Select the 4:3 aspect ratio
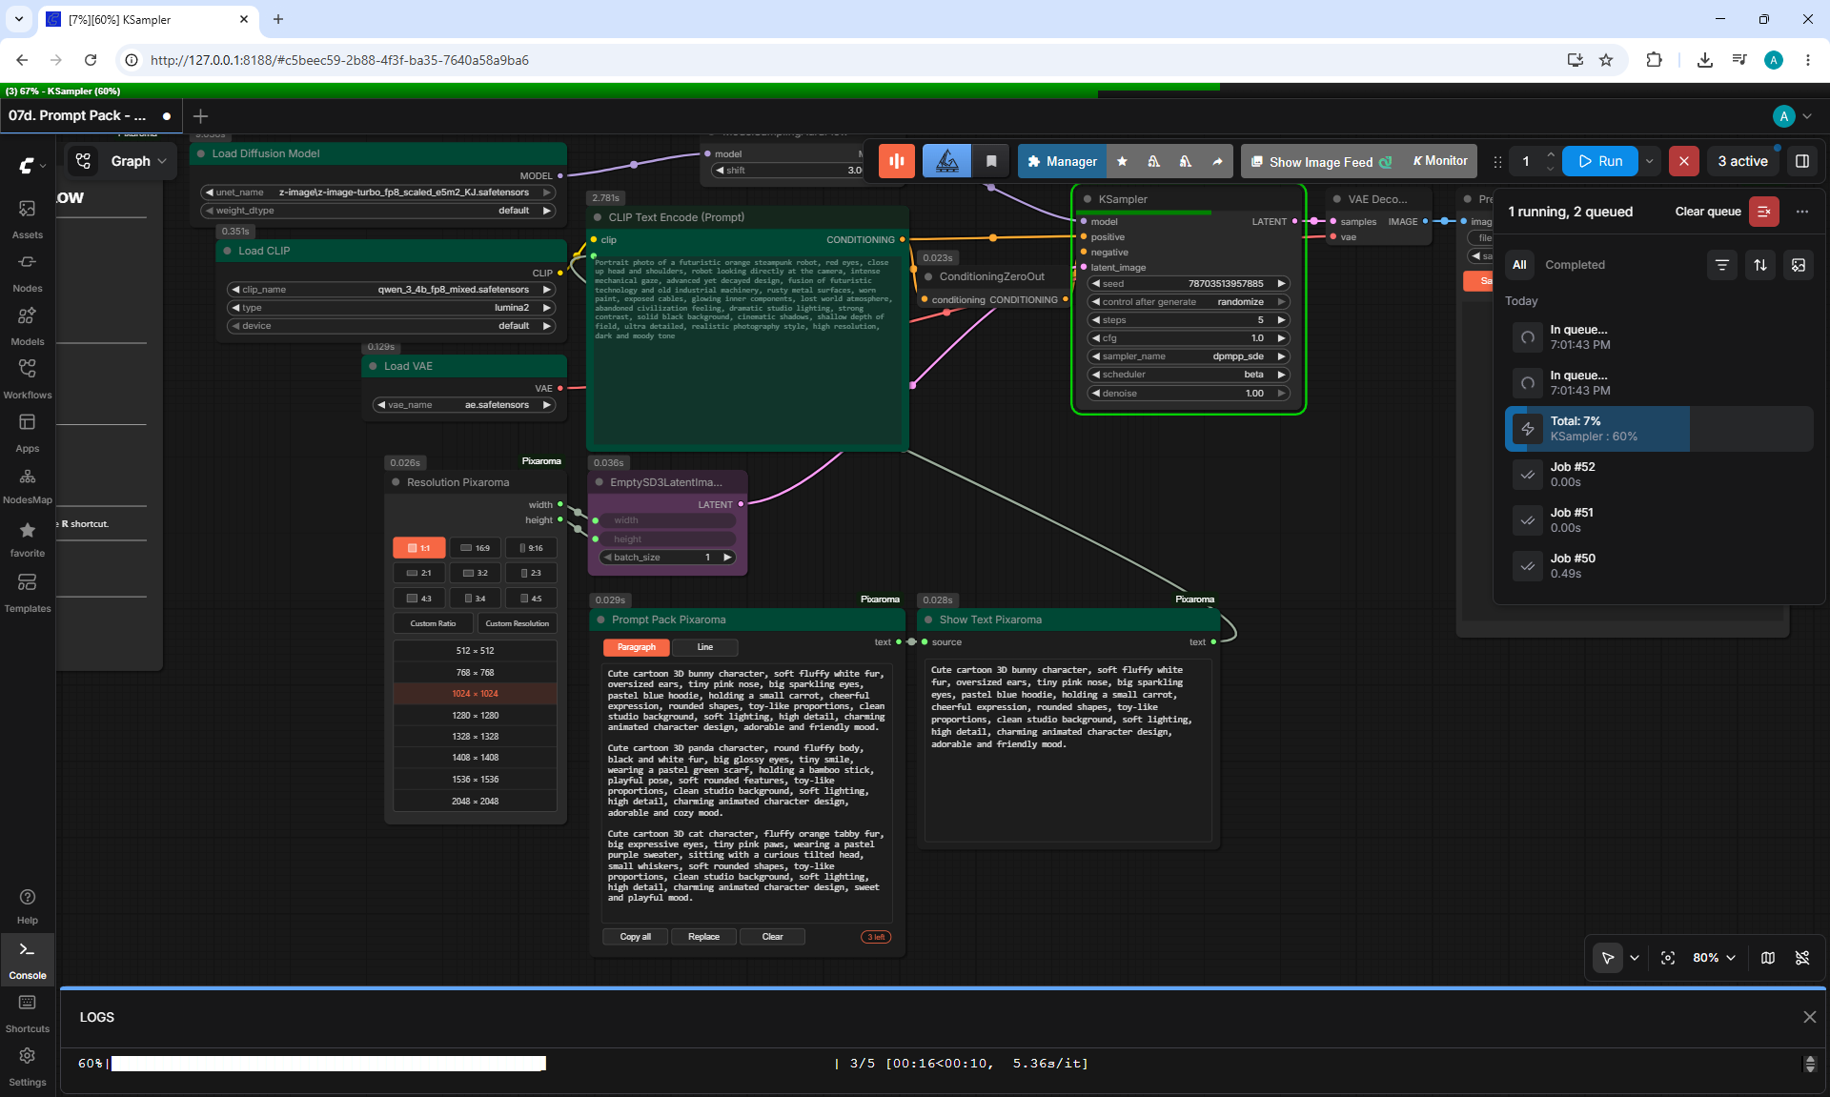This screenshot has height=1097, width=1830. click(x=419, y=599)
